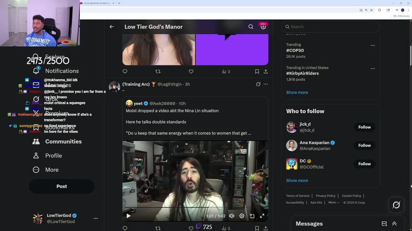
Task: Follow DC
Action: (x=365, y=164)
